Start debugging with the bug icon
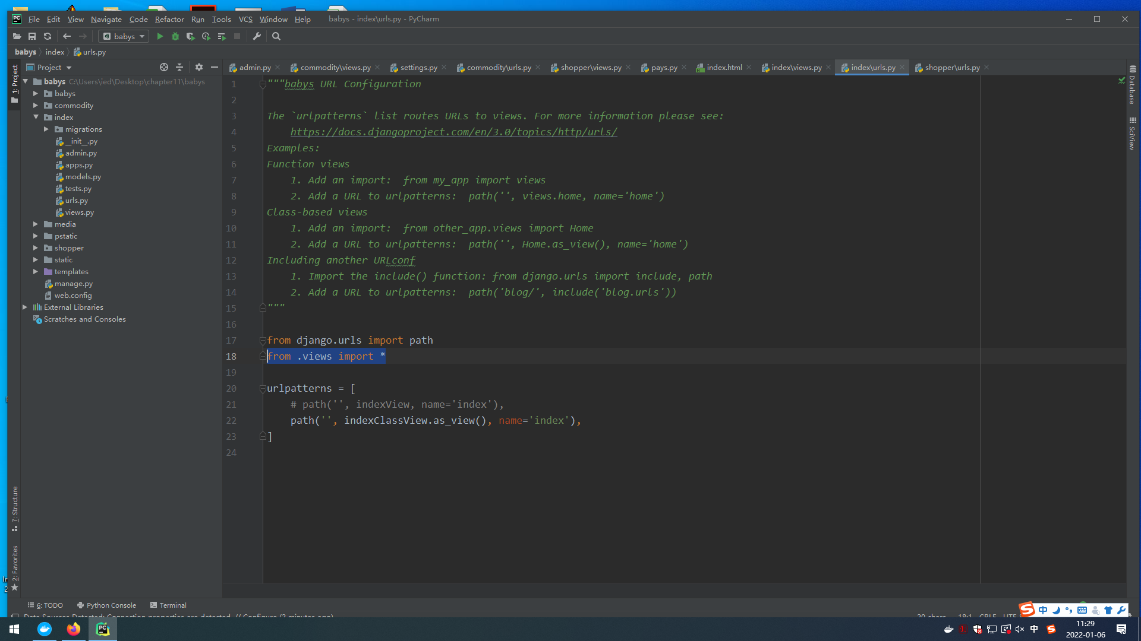The height and width of the screenshot is (641, 1141). (175, 36)
